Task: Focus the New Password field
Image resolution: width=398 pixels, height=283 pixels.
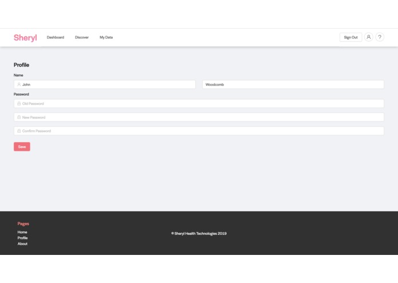Action: tap(199, 117)
